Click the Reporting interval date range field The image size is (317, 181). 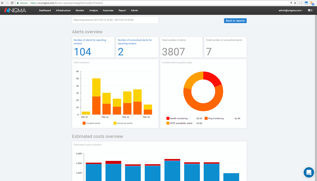click(x=115, y=20)
